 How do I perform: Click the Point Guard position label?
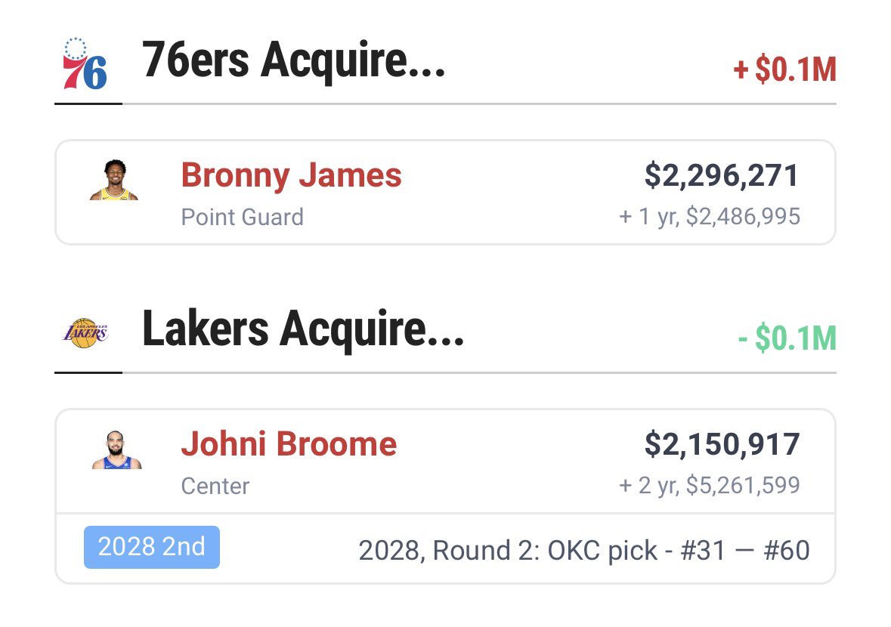[242, 217]
